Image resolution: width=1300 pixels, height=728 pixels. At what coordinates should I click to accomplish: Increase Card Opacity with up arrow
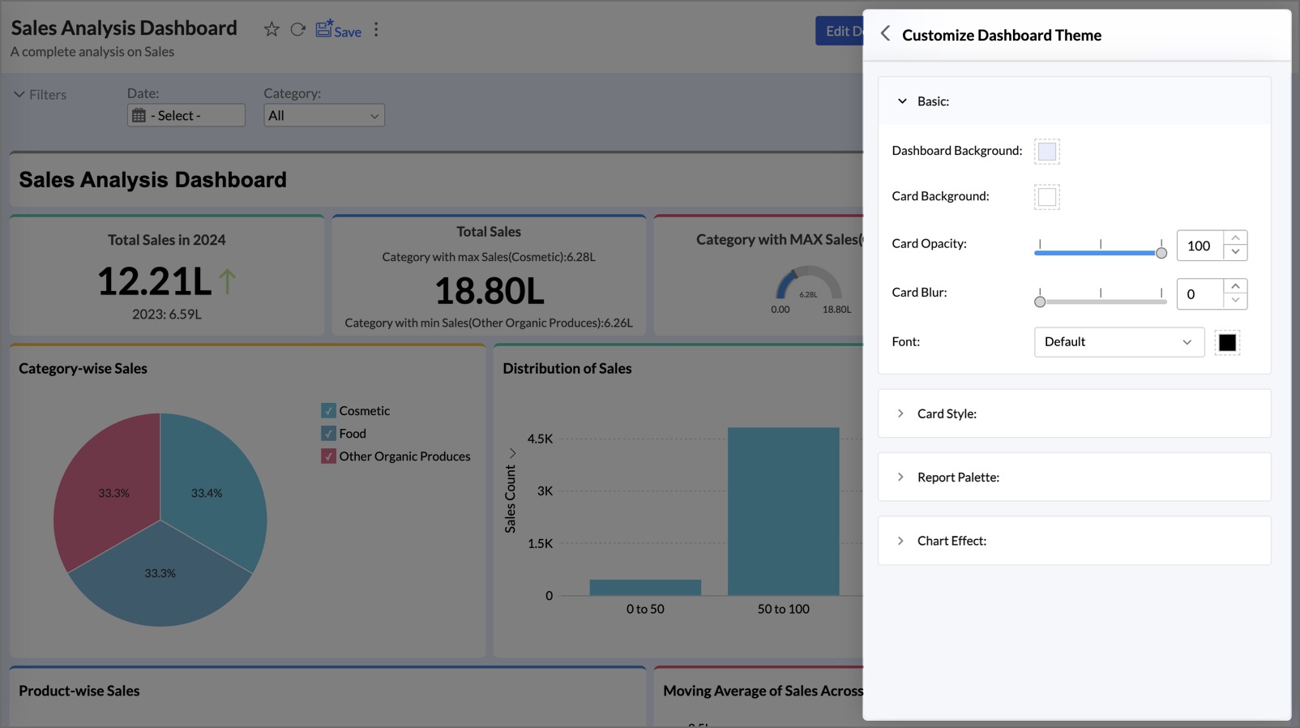[x=1235, y=238]
